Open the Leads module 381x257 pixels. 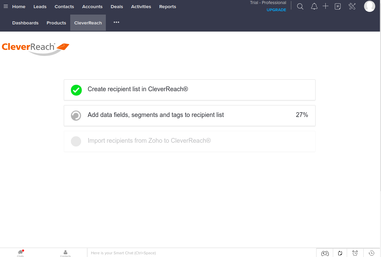(40, 6)
